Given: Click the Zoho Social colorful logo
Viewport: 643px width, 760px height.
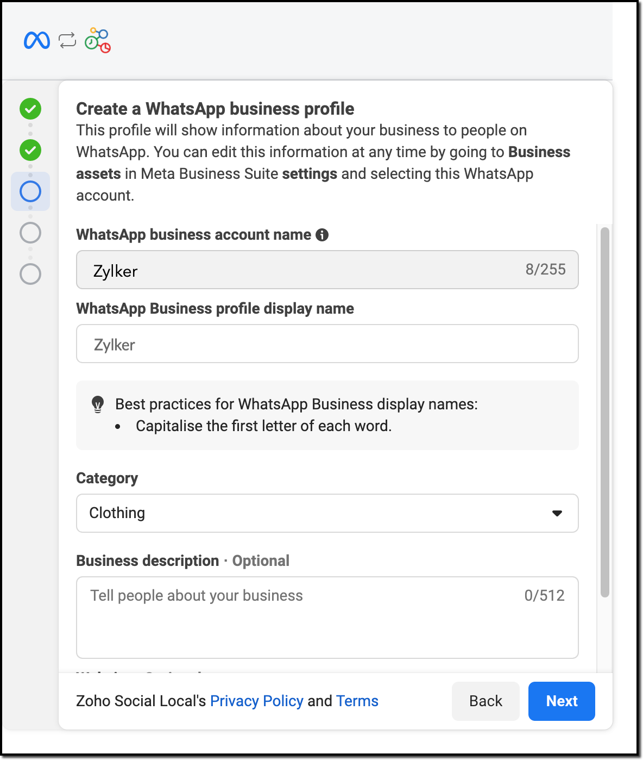Looking at the screenshot, I should pyautogui.click(x=98, y=40).
